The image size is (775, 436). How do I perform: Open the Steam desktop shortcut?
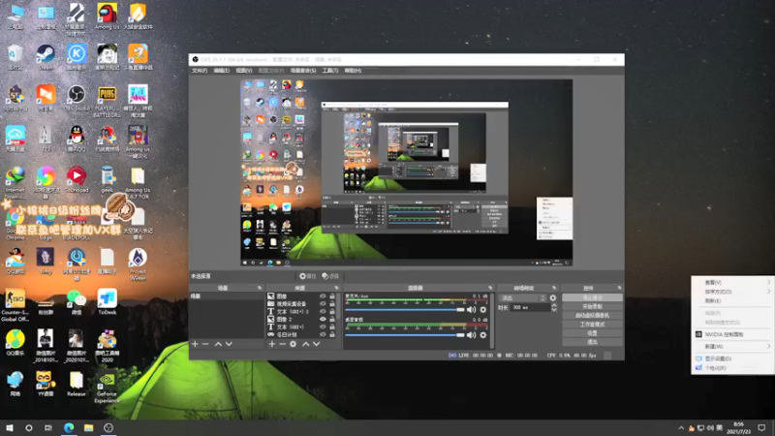tap(46, 57)
